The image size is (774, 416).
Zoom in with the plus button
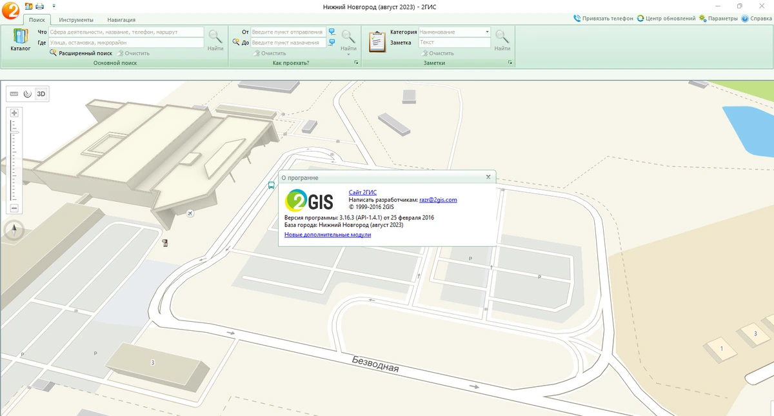[14, 113]
